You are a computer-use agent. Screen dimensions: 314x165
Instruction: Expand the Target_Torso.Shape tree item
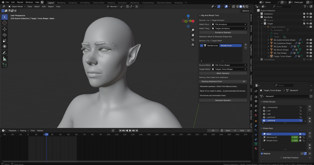[x=268, y=56]
